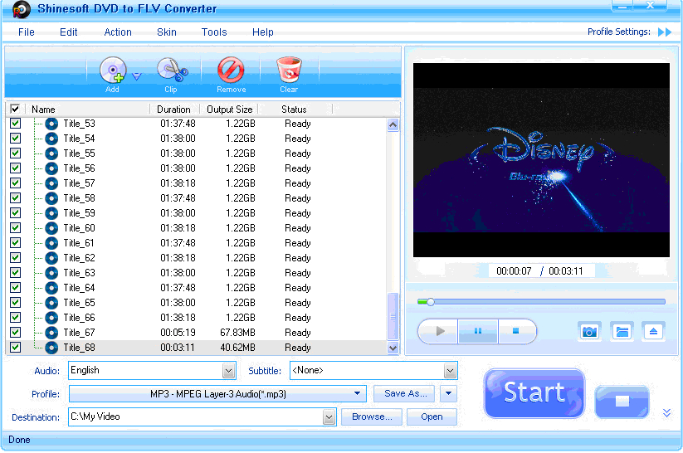This screenshot has width=683, height=453.
Task: Open the Action menu
Action: point(118,32)
